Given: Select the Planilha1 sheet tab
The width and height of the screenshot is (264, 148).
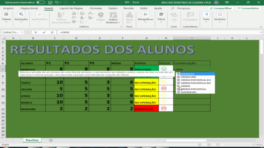Looking at the screenshot, I should point(32,140).
